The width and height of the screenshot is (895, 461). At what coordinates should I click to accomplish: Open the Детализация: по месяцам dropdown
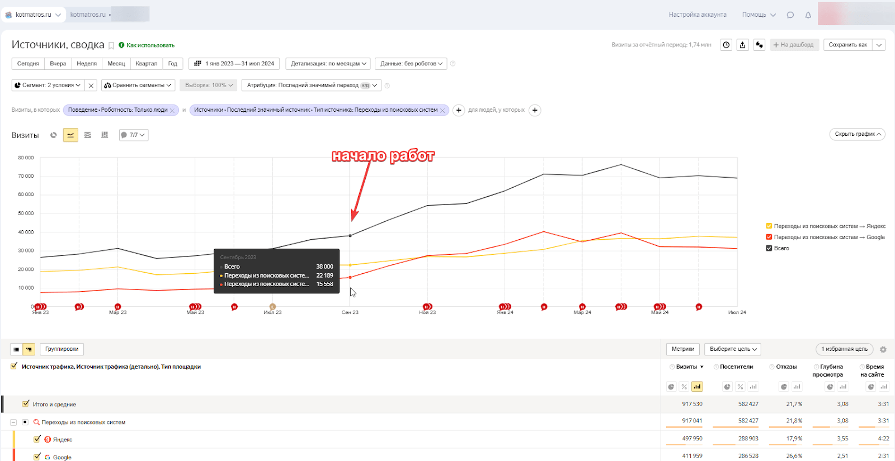click(328, 64)
